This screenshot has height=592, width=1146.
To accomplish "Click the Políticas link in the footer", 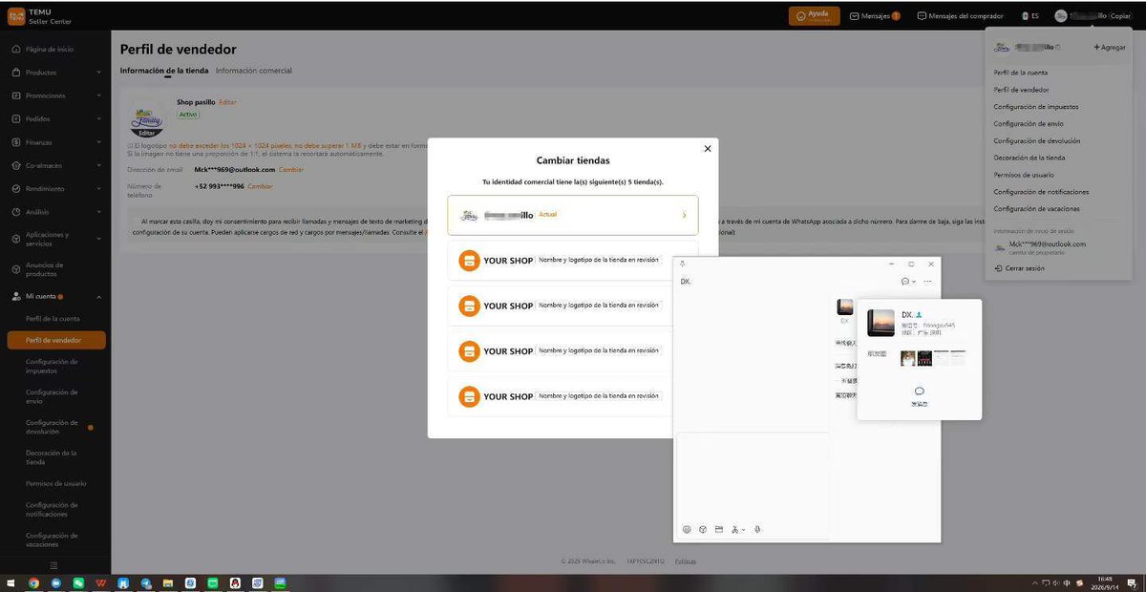I will (686, 560).
